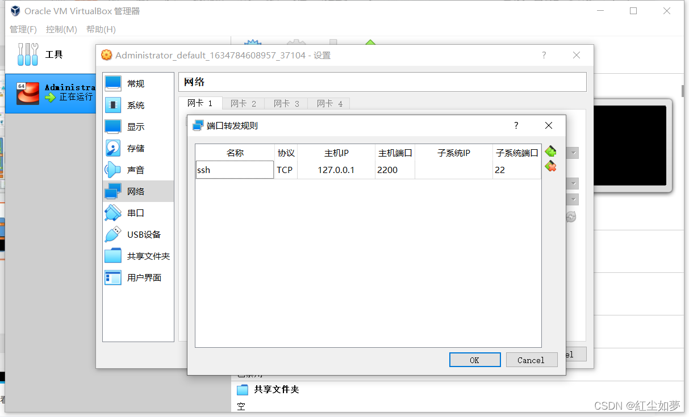Click the 127.0.0.1 host IP cell

pos(336,170)
